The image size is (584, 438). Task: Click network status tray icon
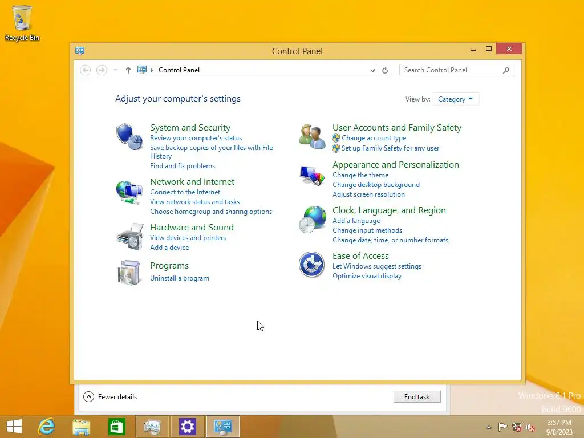[517, 427]
